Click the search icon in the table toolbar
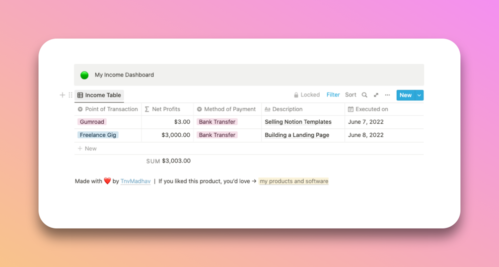 364,95
